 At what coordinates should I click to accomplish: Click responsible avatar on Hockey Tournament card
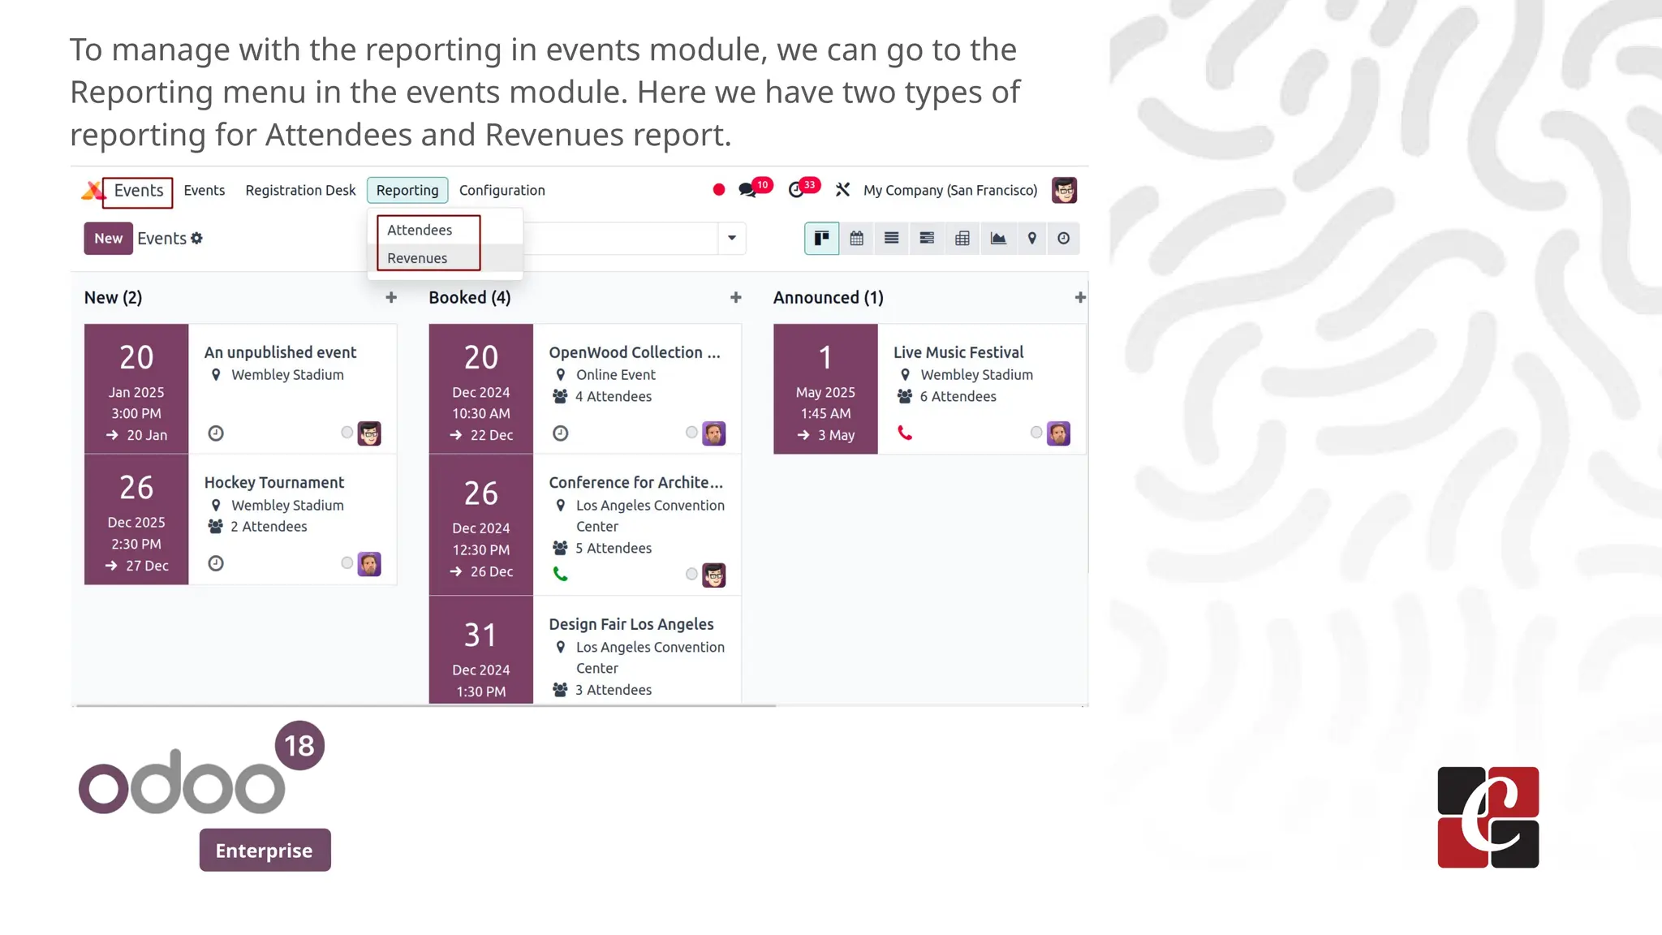click(369, 563)
